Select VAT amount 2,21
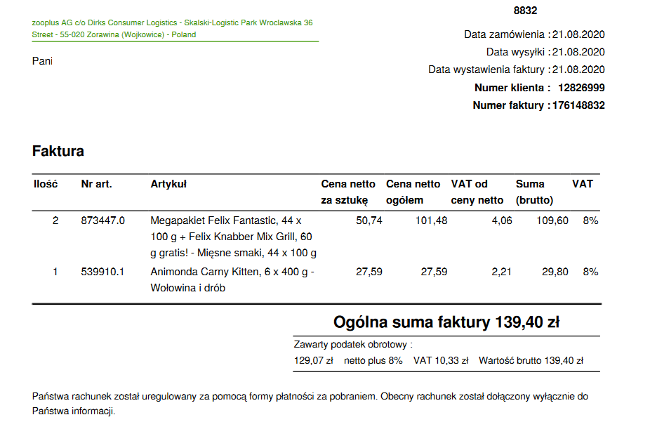The width and height of the screenshot is (650, 429). pos(502,272)
